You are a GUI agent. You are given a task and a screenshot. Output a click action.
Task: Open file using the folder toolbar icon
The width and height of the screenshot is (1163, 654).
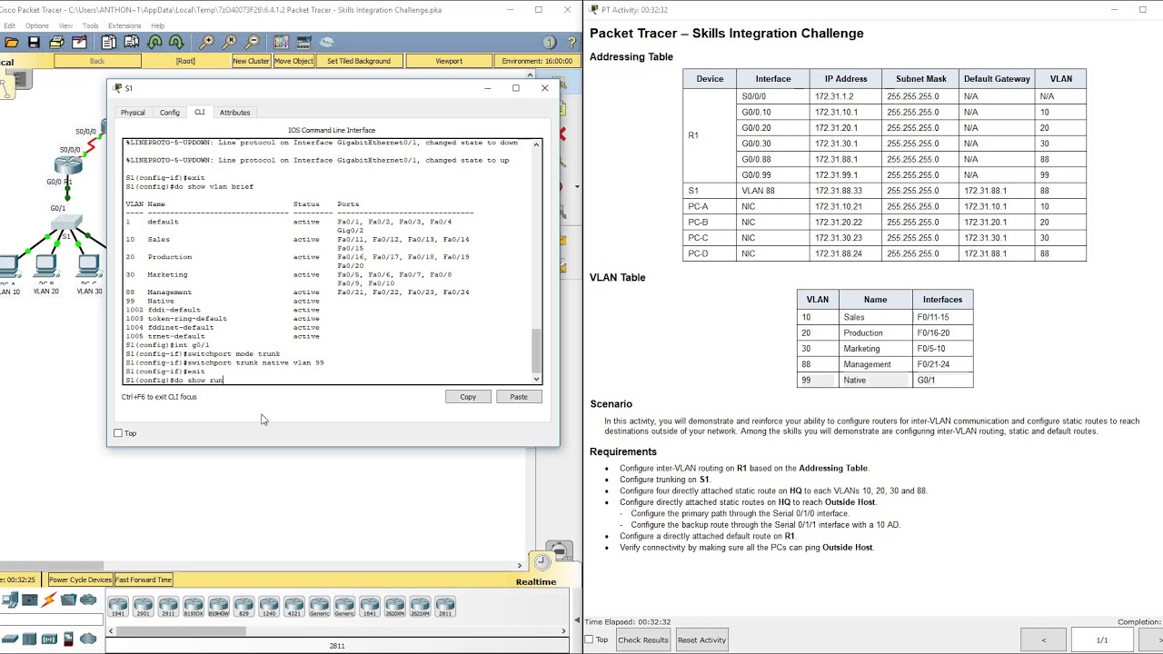coord(12,42)
